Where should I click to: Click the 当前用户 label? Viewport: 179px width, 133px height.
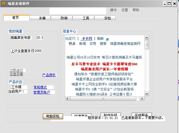coord(16,92)
